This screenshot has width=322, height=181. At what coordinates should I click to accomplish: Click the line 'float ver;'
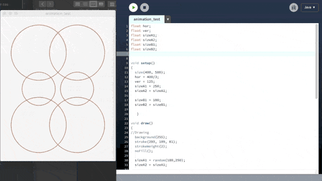pos(141,31)
